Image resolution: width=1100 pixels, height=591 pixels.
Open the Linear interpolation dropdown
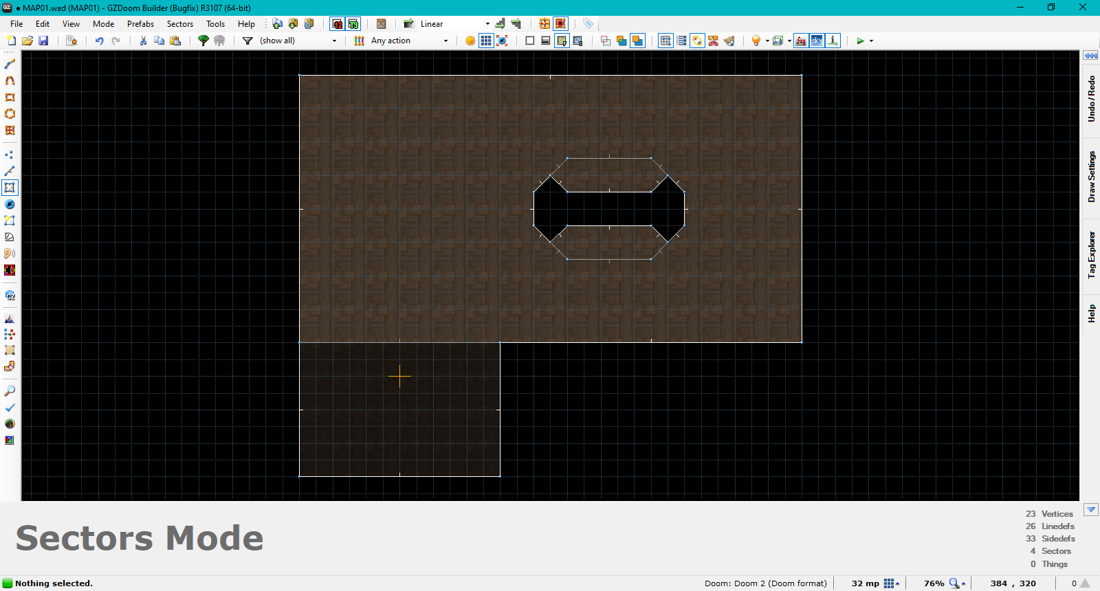pyautogui.click(x=487, y=24)
